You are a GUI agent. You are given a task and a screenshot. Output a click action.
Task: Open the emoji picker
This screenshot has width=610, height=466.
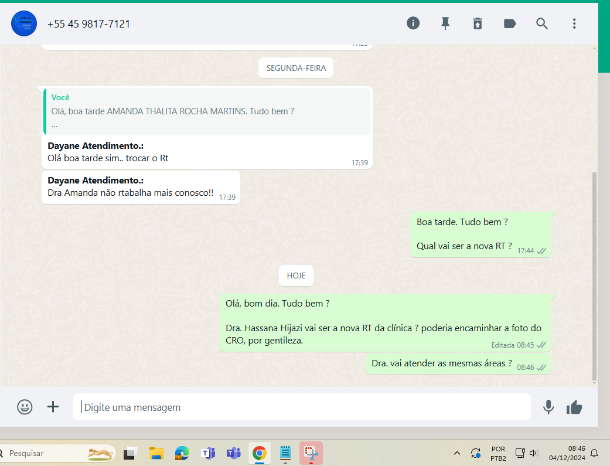tap(25, 407)
